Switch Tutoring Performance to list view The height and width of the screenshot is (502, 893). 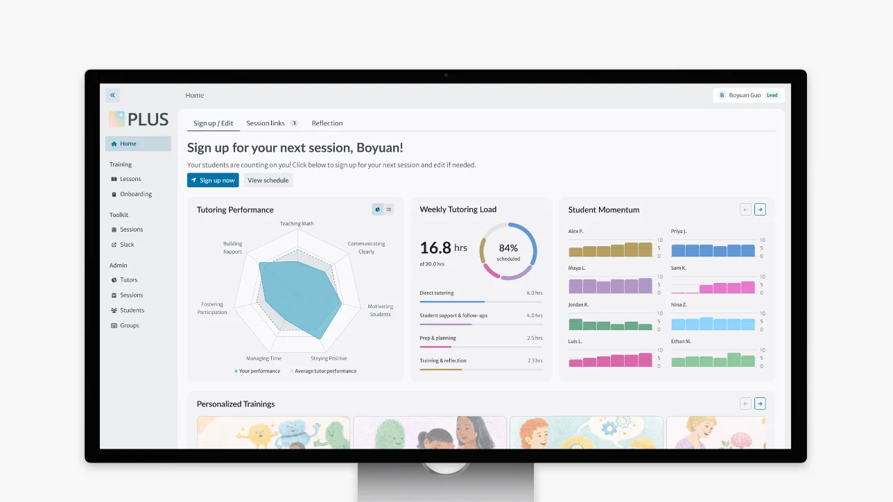(389, 209)
